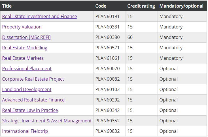Open the Professional Placement link

[x=27, y=68]
